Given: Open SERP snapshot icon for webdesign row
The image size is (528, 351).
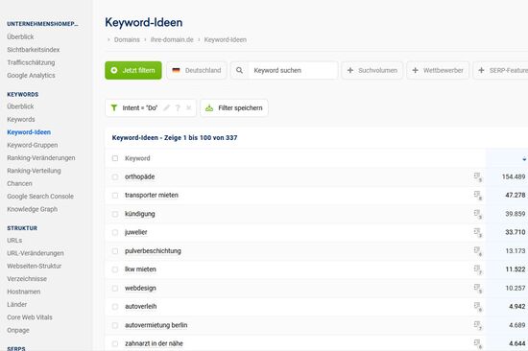Looking at the screenshot, I should tap(477, 288).
